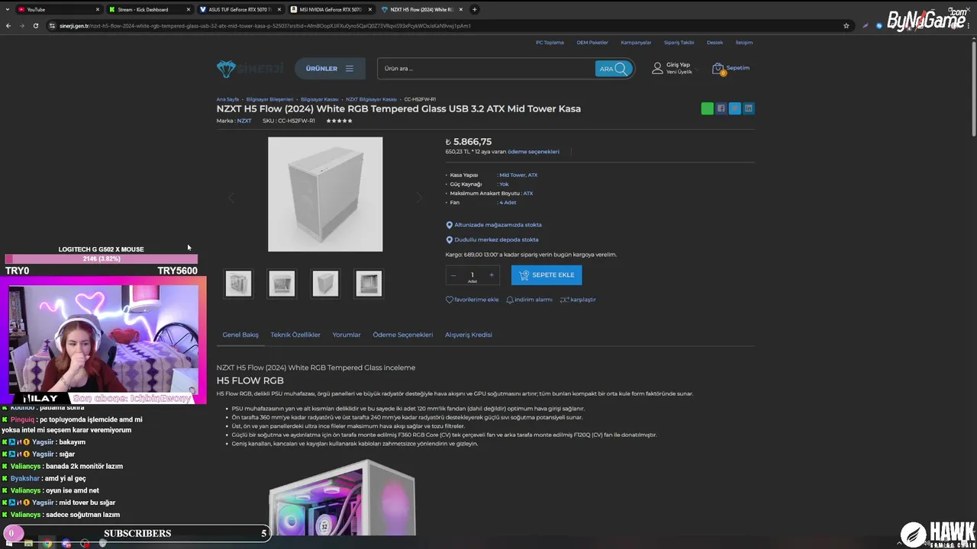
Task: Share product via green WhatsApp icon
Action: 708,108
